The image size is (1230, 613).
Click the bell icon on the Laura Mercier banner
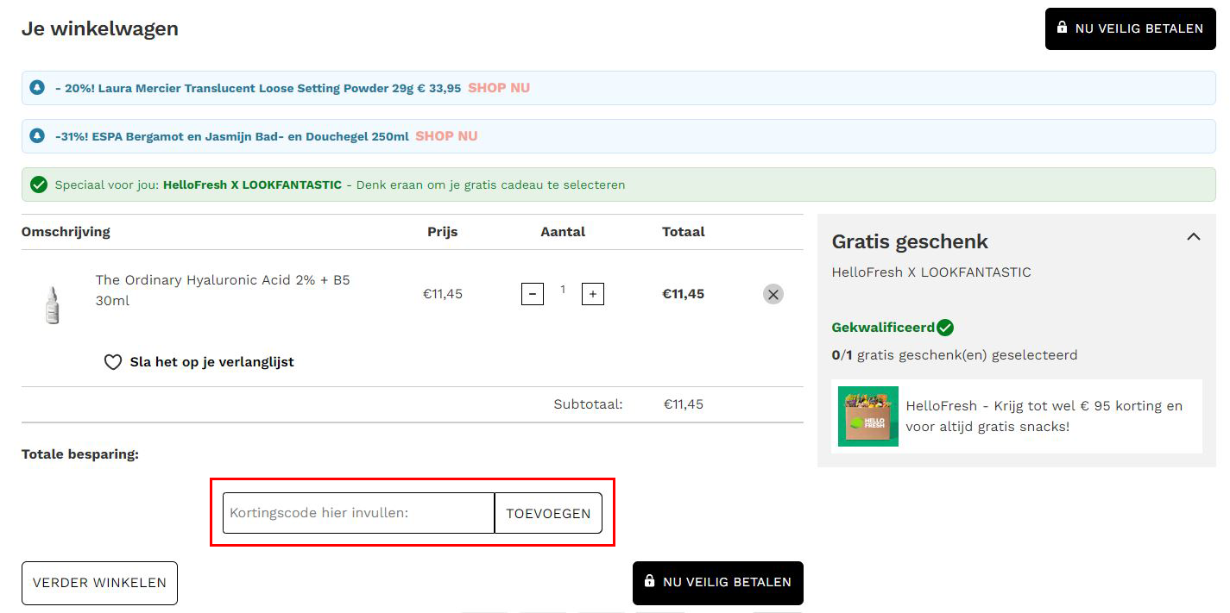click(35, 87)
